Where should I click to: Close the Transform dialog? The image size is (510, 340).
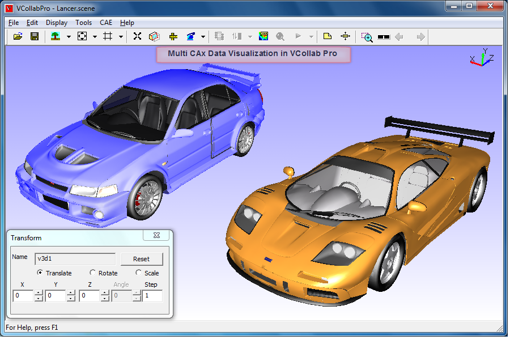click(x=156, y=235)
